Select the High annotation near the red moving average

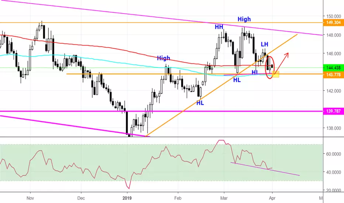164,58
